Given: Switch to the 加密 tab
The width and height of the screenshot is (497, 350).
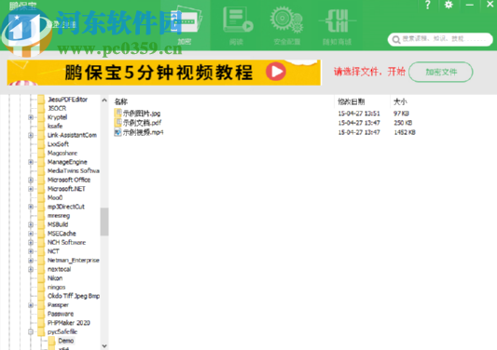Looking at the screenshot, I should pyautogui.click(x=186, y=25).
